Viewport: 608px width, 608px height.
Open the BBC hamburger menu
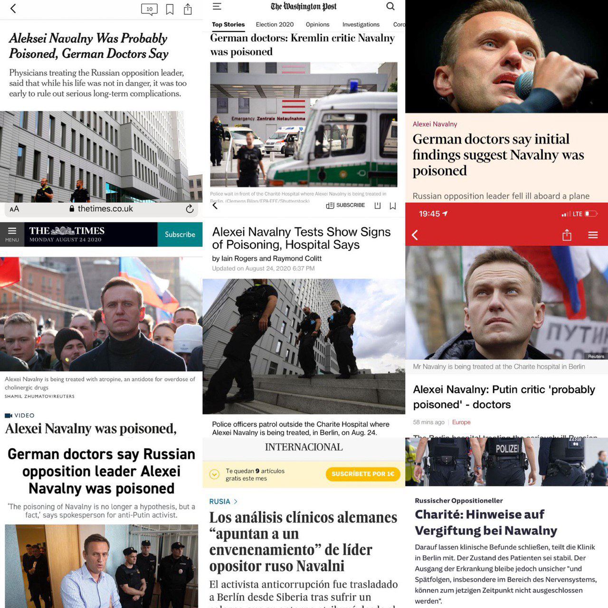[x=593, y=235]
